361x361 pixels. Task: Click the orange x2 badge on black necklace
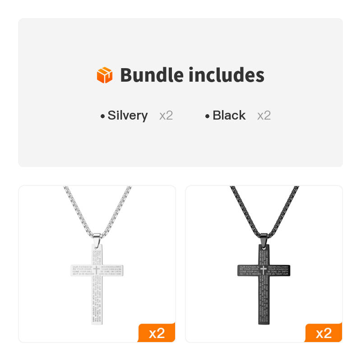(324, 333)
